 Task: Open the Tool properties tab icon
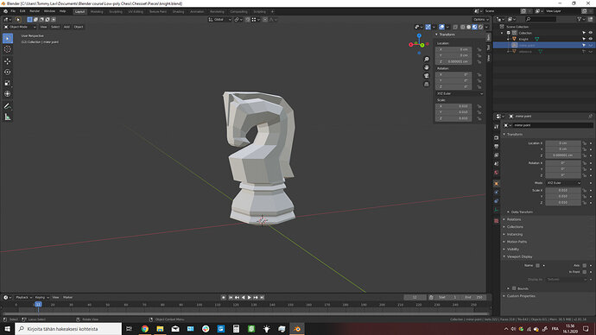[497, 127]
